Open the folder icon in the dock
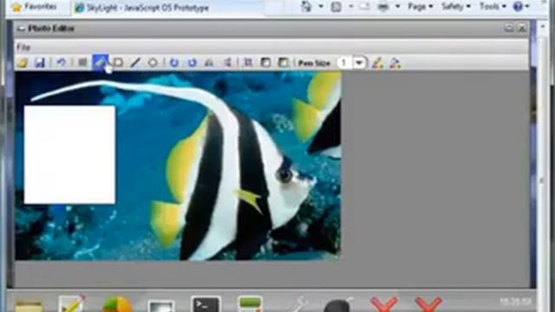Screen dimensions: 555x312 [29, 306]
